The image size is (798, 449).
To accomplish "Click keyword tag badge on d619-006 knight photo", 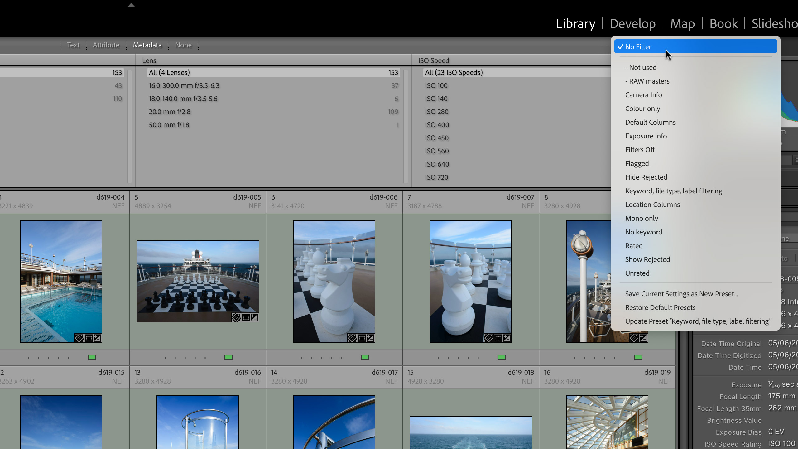I will (352, 338).
